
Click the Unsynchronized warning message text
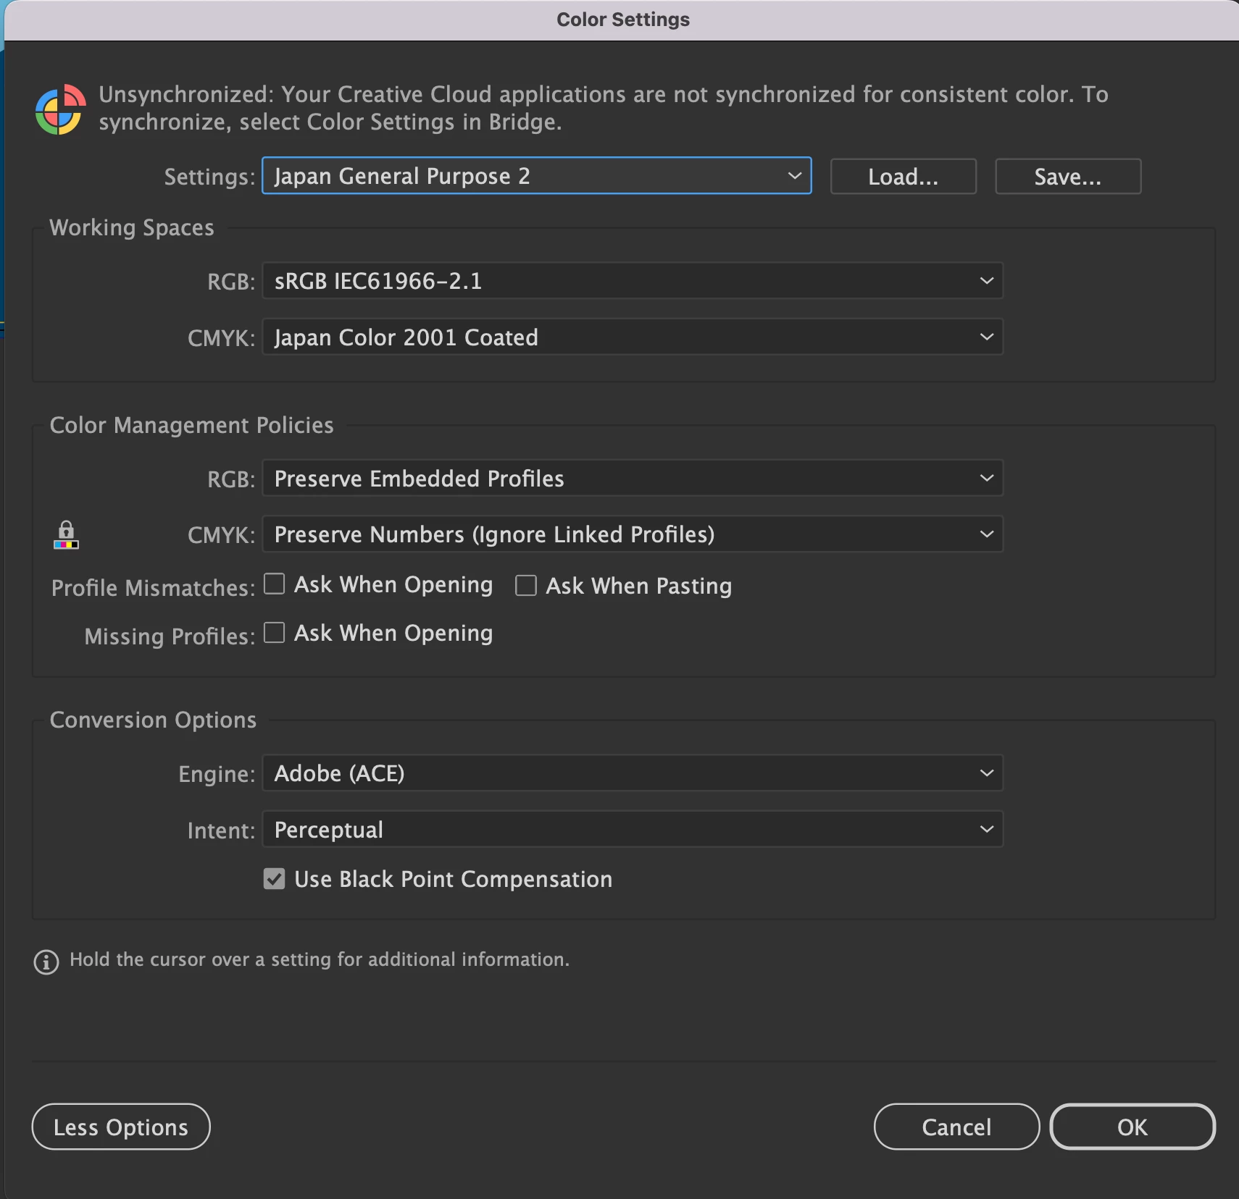pyautogui.click(x=603, y=108)
